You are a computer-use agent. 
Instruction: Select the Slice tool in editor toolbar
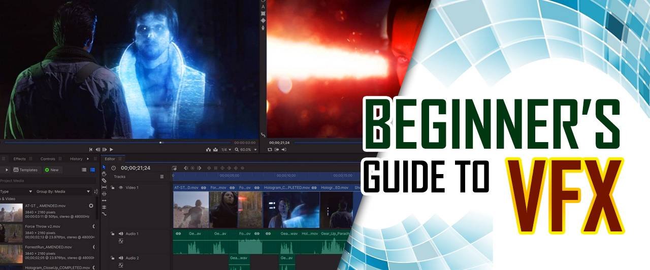point(104,180)
